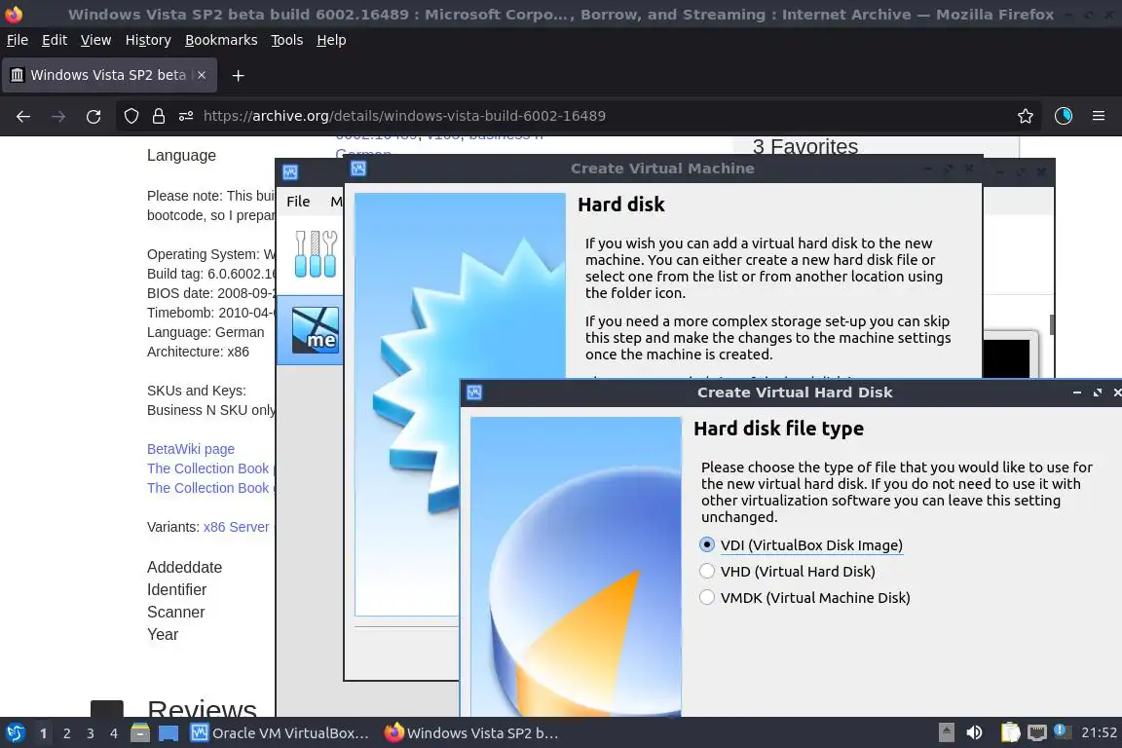Click the Reviews heading on archive page
Image resolution: width=1122 pixels, height=748 pixels.
202,709
